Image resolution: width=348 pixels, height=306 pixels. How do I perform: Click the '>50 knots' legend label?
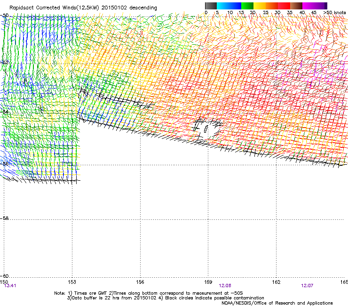pos(334,12)
